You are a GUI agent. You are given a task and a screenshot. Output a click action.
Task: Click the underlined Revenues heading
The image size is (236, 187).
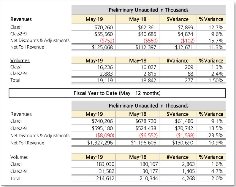21,19
